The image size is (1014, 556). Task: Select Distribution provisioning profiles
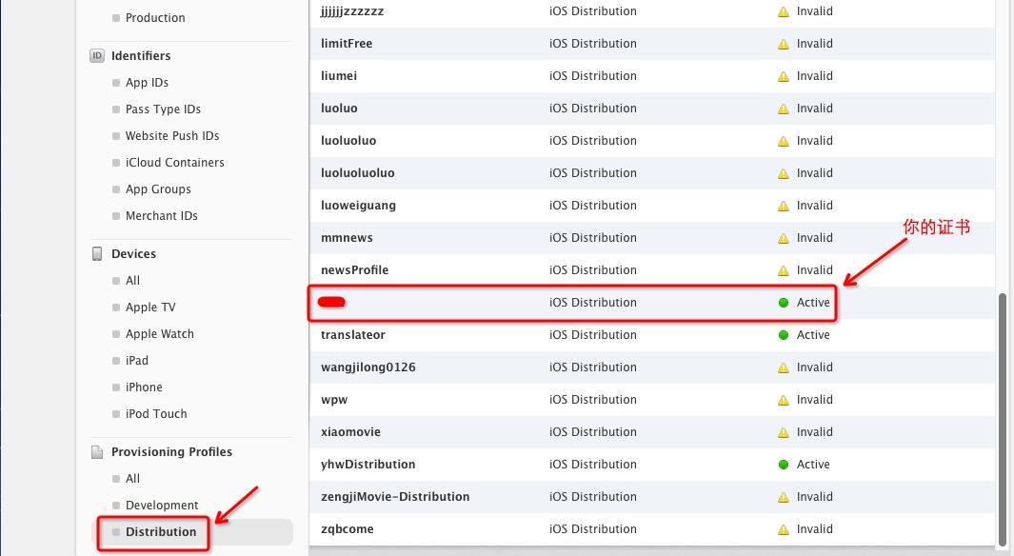pos(161,531)
